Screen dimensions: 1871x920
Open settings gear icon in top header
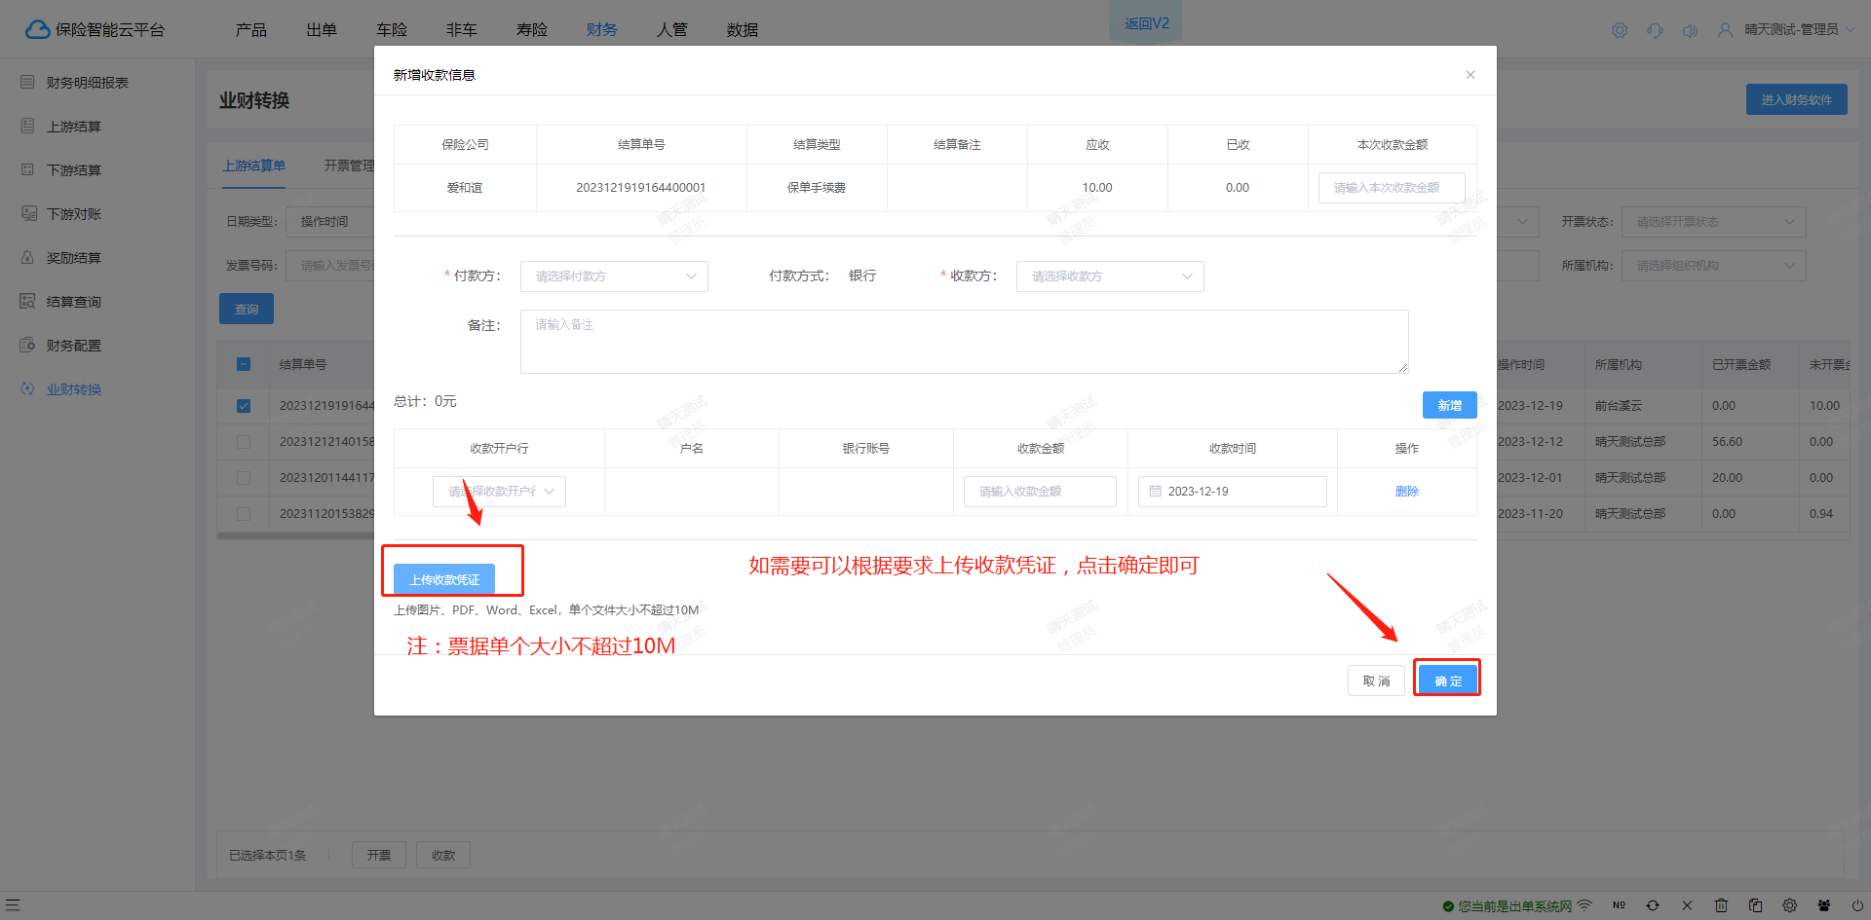pos(1620,30)
